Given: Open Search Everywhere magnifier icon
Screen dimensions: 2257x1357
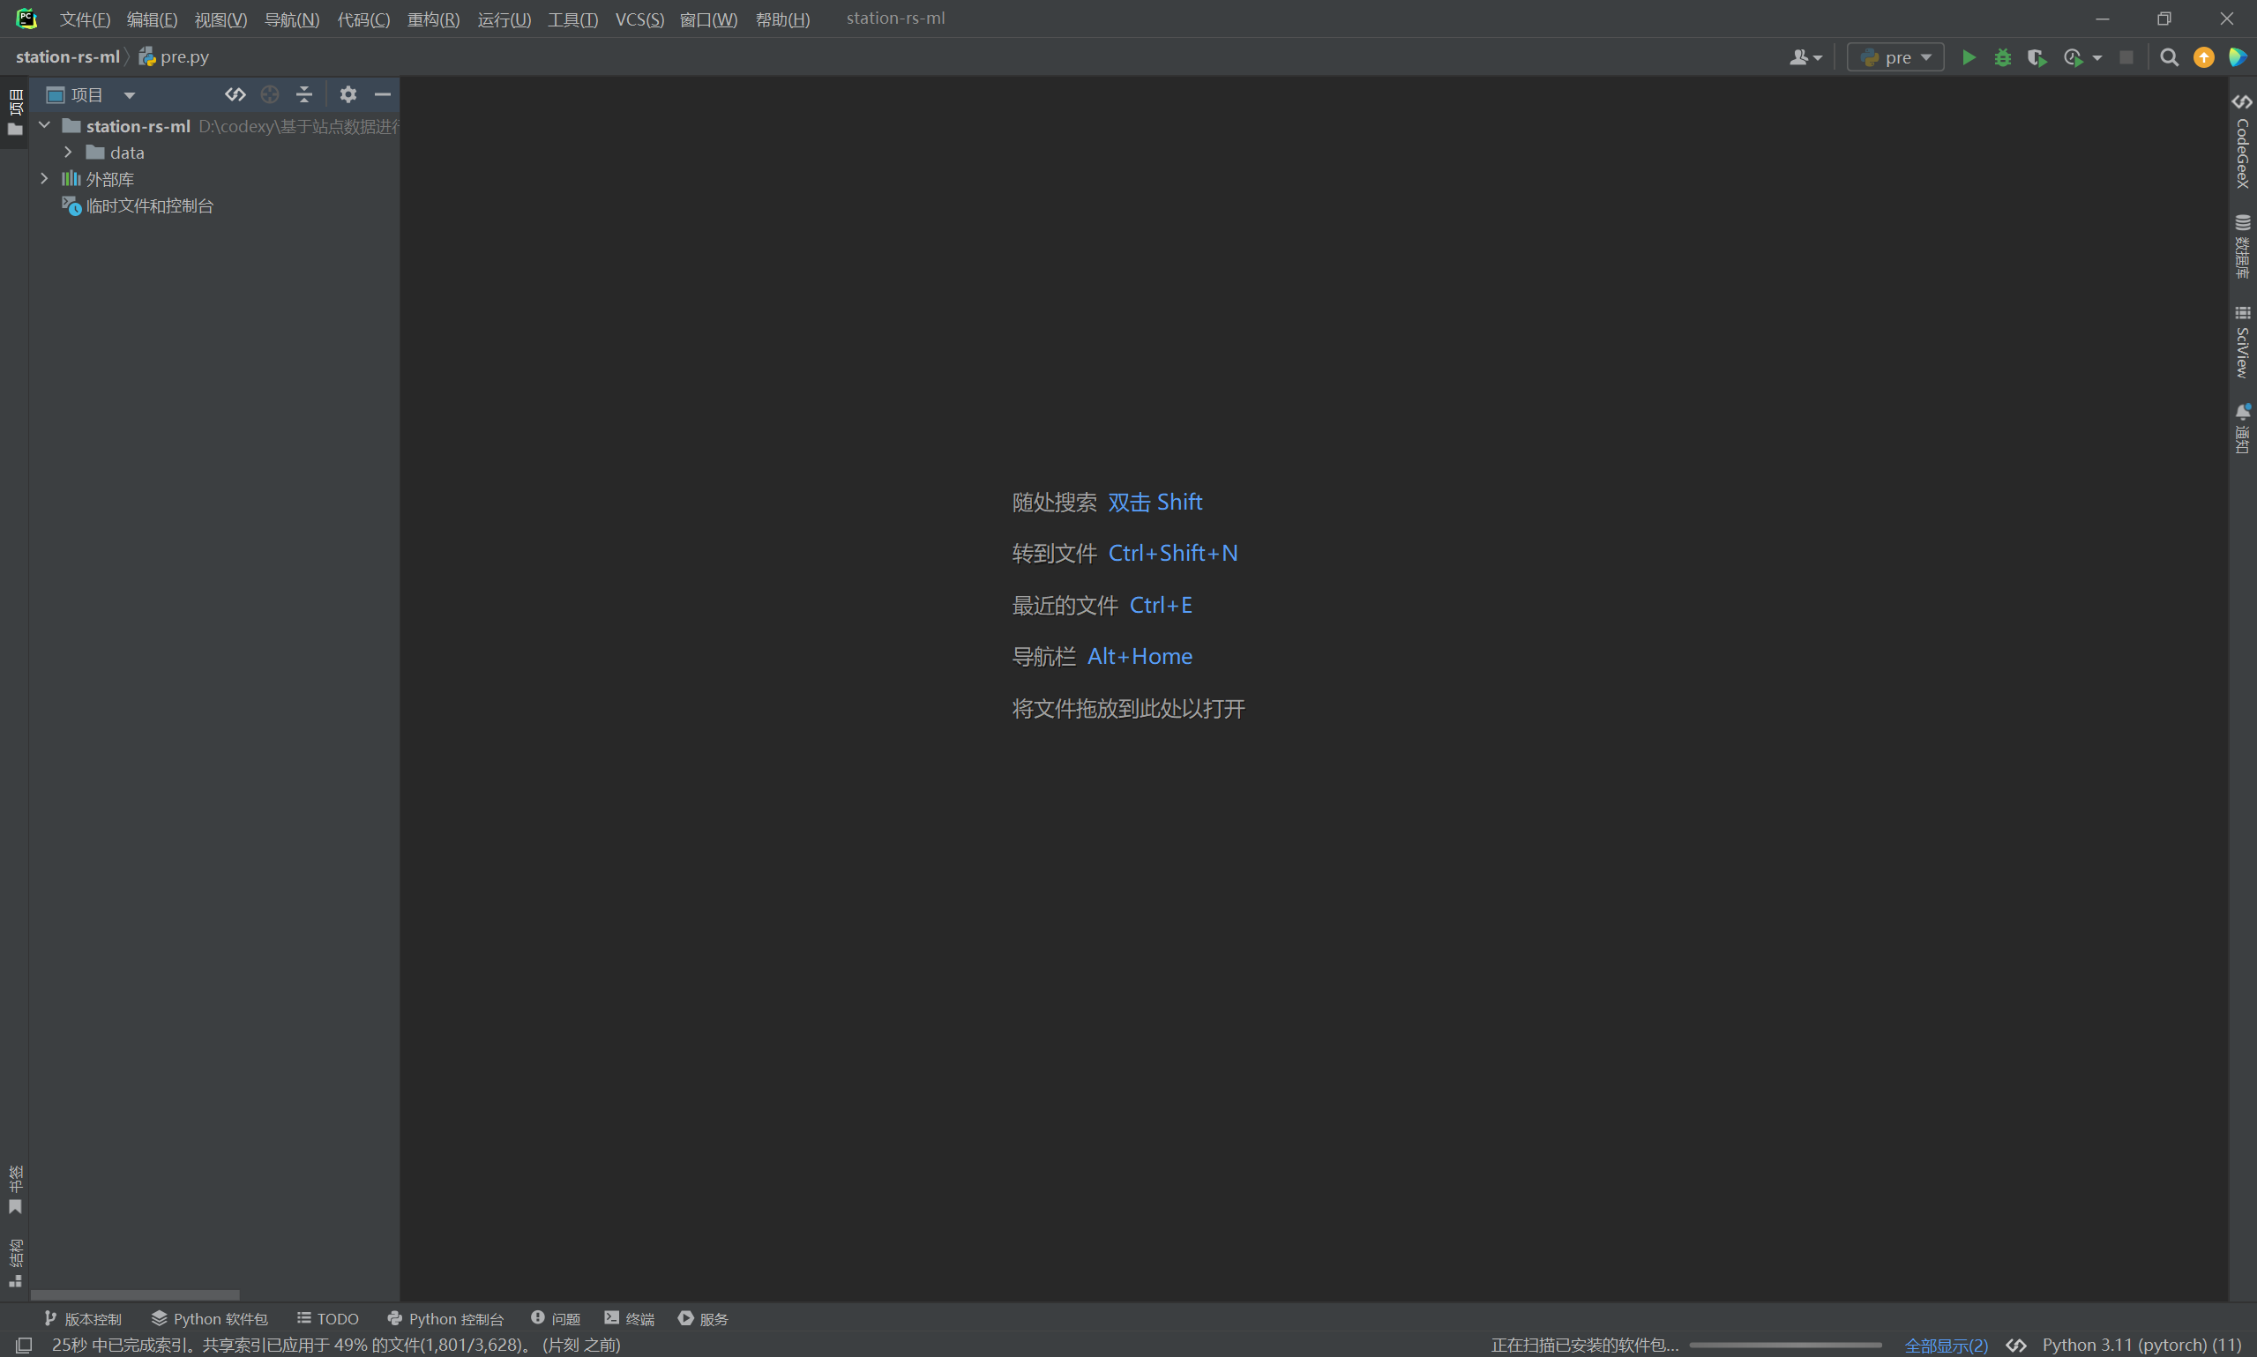Looking at the screenshot, I should pos(2168,57).
